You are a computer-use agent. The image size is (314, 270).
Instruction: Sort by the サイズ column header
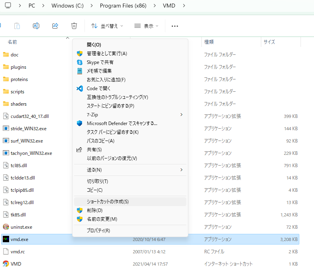point(269,42)
